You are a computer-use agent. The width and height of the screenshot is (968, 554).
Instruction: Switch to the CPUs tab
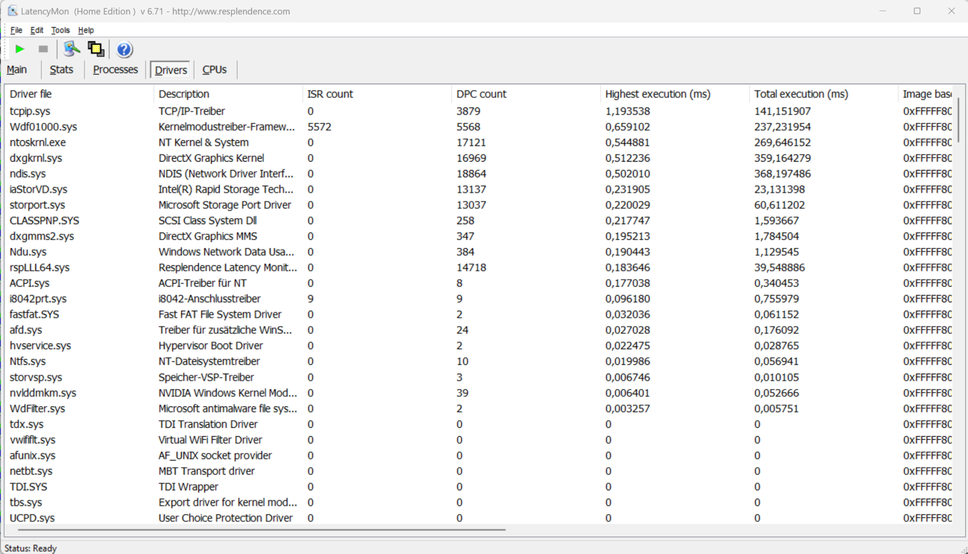point(214,70)
